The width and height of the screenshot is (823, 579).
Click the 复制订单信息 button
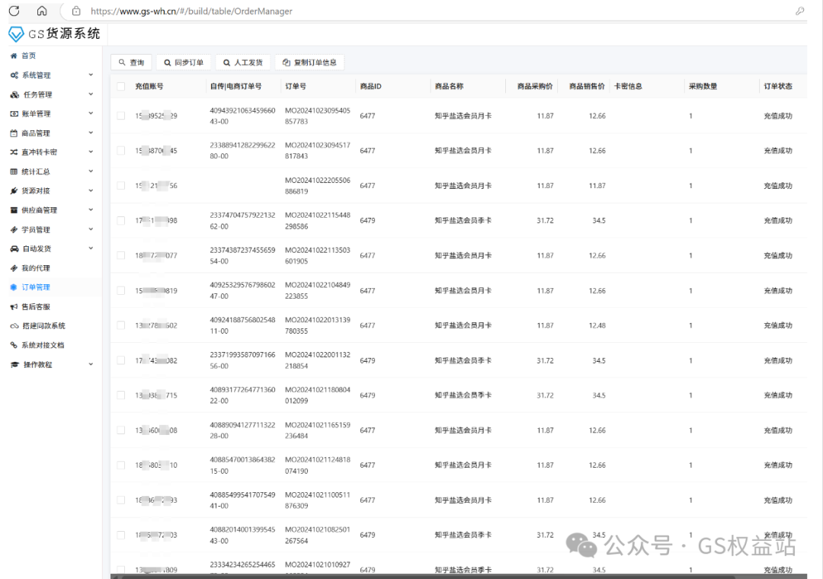pos(309,62)
